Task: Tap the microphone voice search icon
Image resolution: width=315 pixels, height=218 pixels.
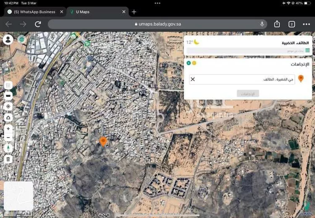Action: (262, 24)
